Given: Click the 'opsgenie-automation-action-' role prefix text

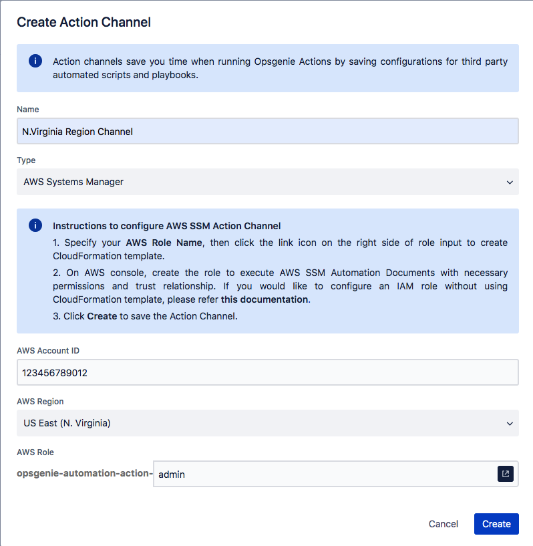Looking at the screenshot, I should tap(85, 473).
